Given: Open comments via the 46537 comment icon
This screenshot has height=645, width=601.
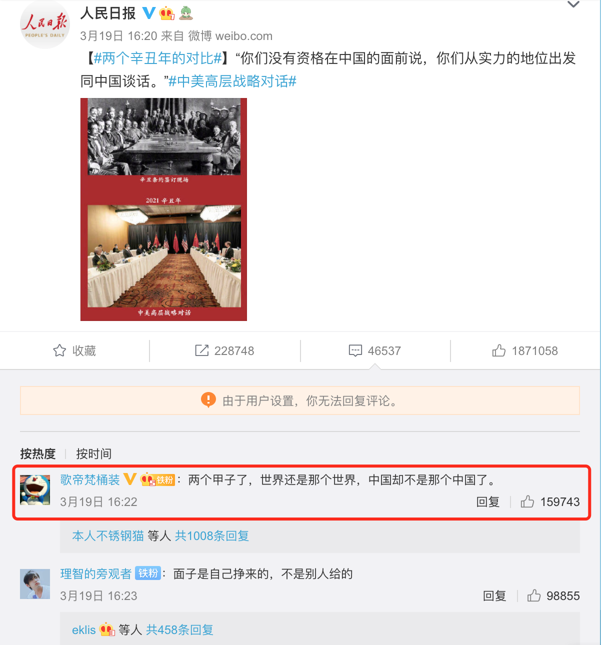Looking at the screenshot, I should point(375,350).
